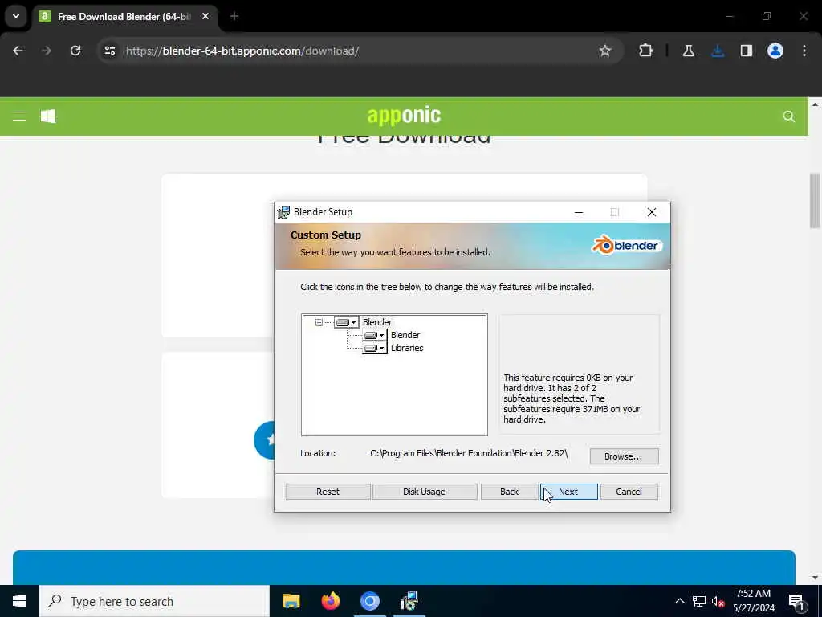This screenshot has width=822, height=617.
Task: Proceed with the Next button
Action: tap(569, 492)
